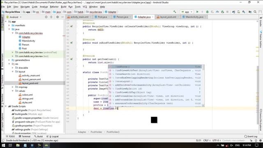263x148 pixels.
Task: Click the editor vertical scrollbar
Action: tap(258, 95)
